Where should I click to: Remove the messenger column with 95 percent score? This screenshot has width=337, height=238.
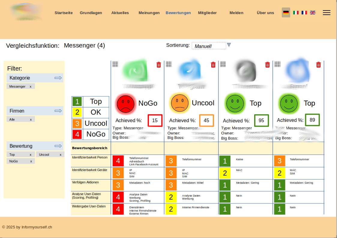pyautogui.click(x=267, y=65)
